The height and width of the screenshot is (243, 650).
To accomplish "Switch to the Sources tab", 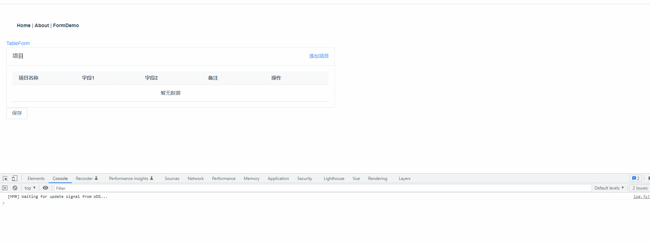I will 172,179.
